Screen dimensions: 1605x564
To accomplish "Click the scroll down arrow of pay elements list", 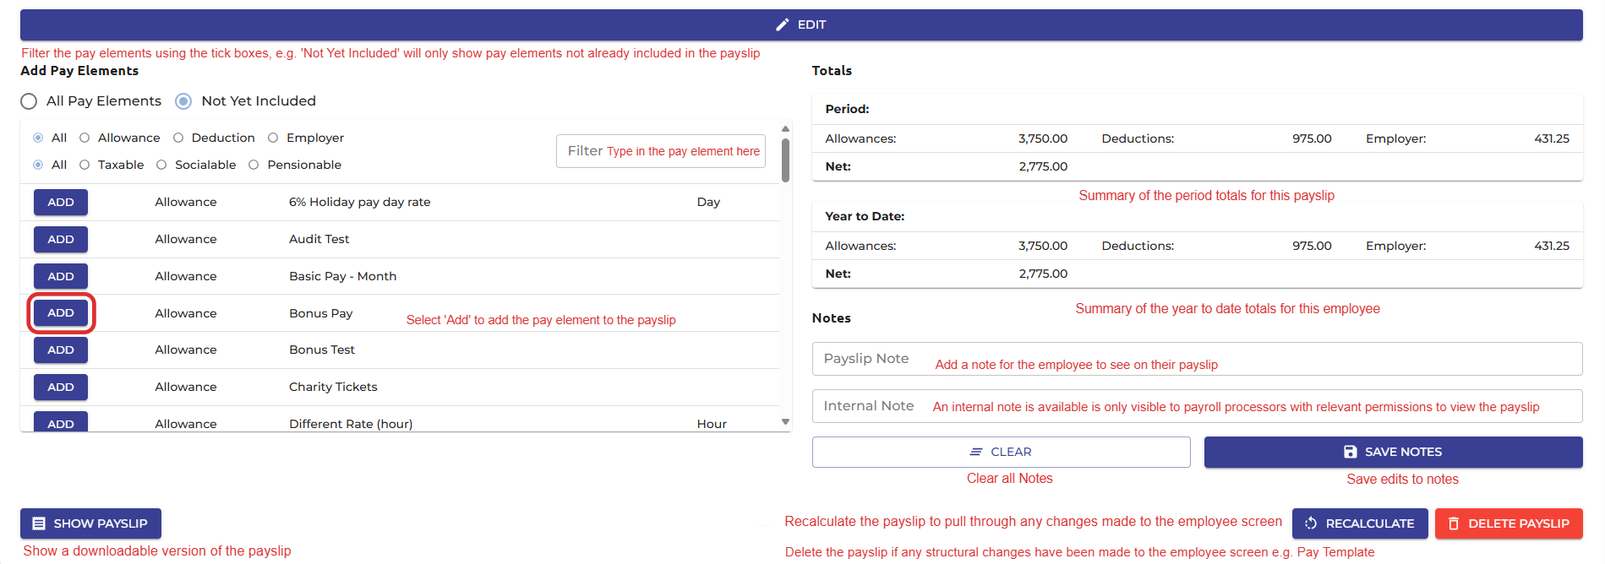I will click(785, 422).
